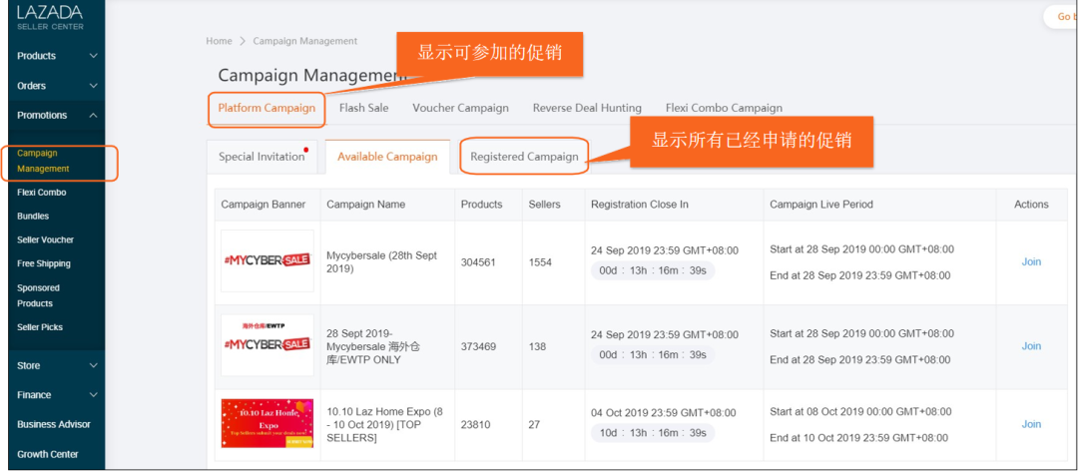Click products count 373469

[x=478, y=346]
